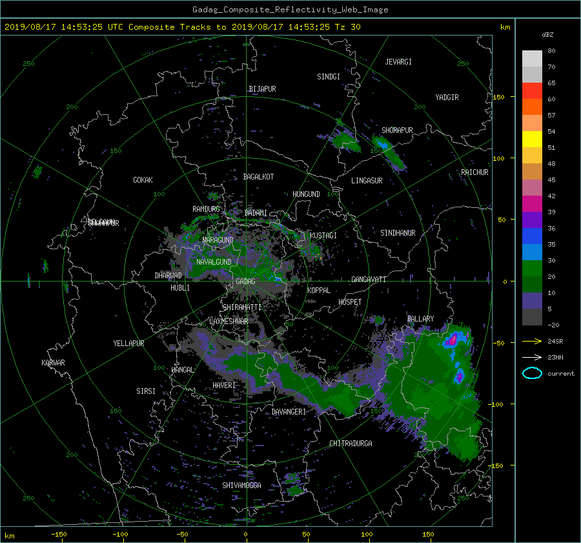Select the magenta 39-42 dBZ color swatch

(x=532, y=203)
